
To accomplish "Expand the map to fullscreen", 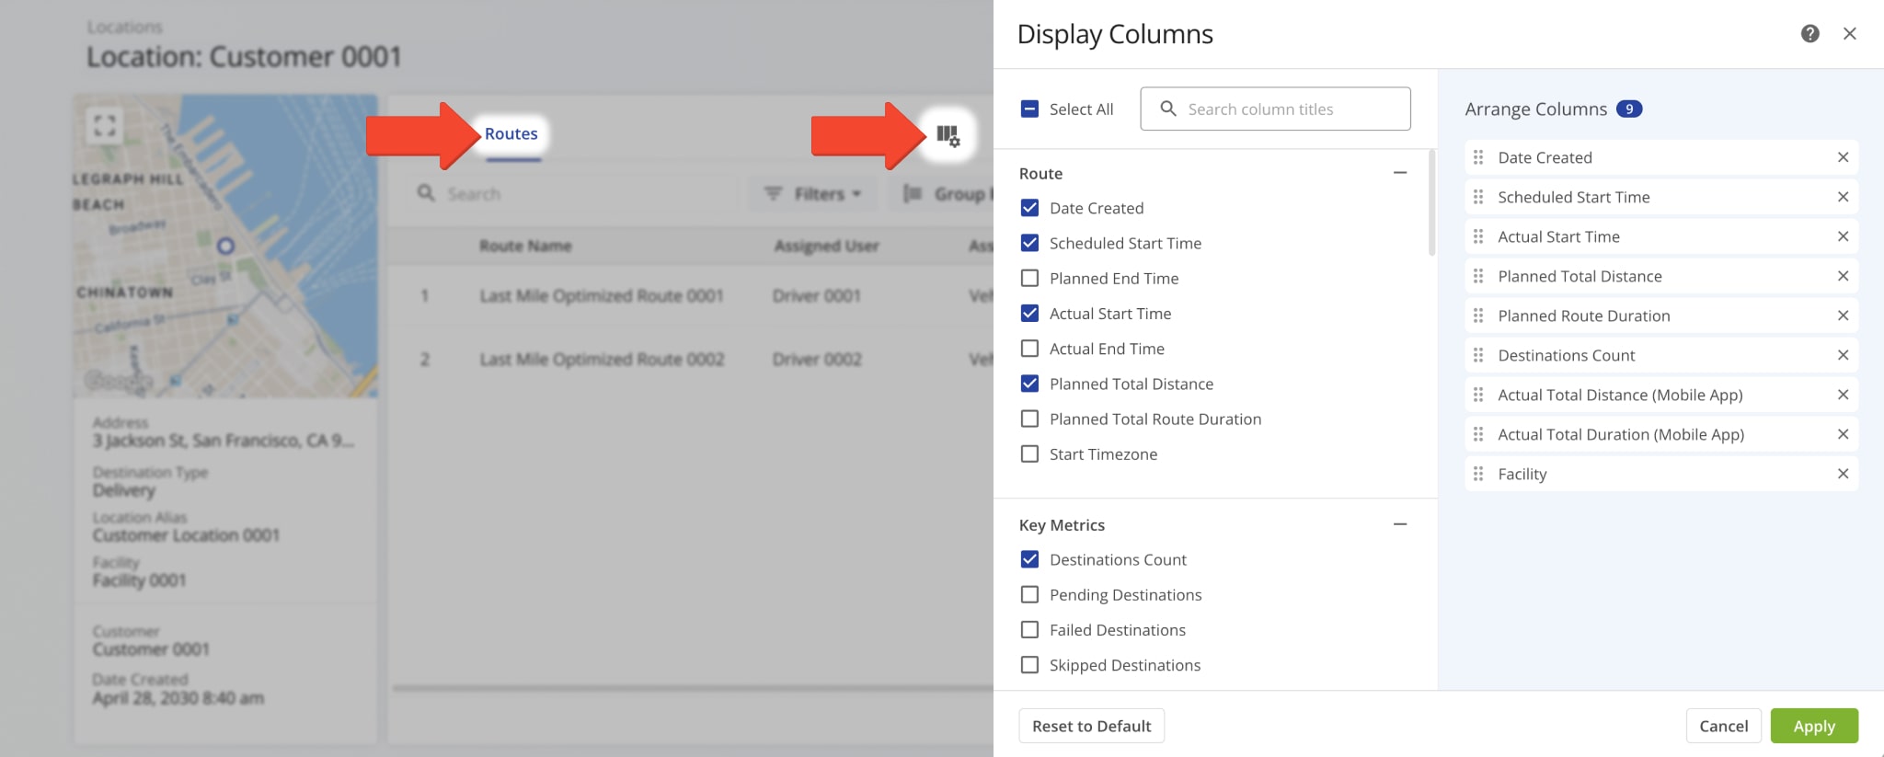I will 105,125.
